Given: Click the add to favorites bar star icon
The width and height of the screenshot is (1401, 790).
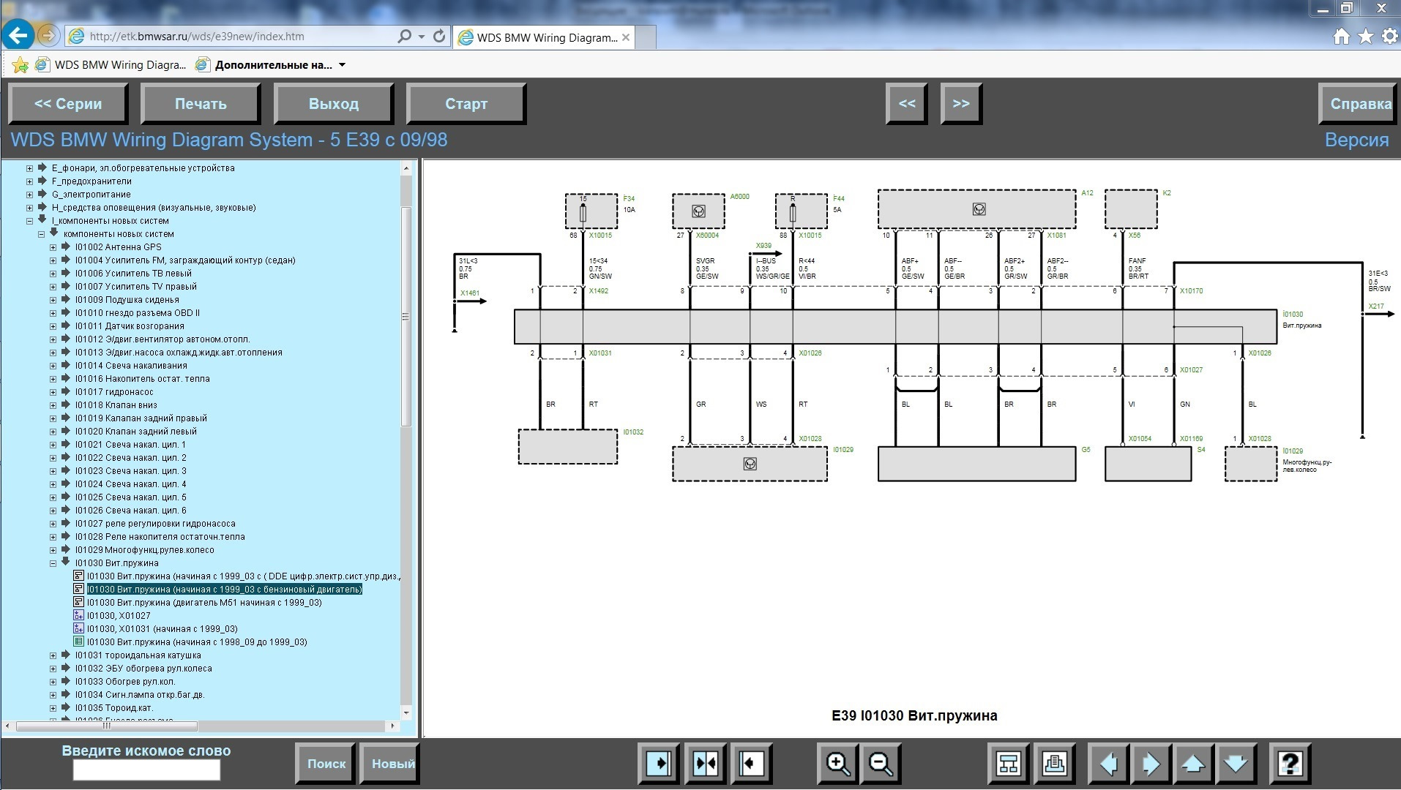Looking at the screenshot, I should click(x=20, y=65).
